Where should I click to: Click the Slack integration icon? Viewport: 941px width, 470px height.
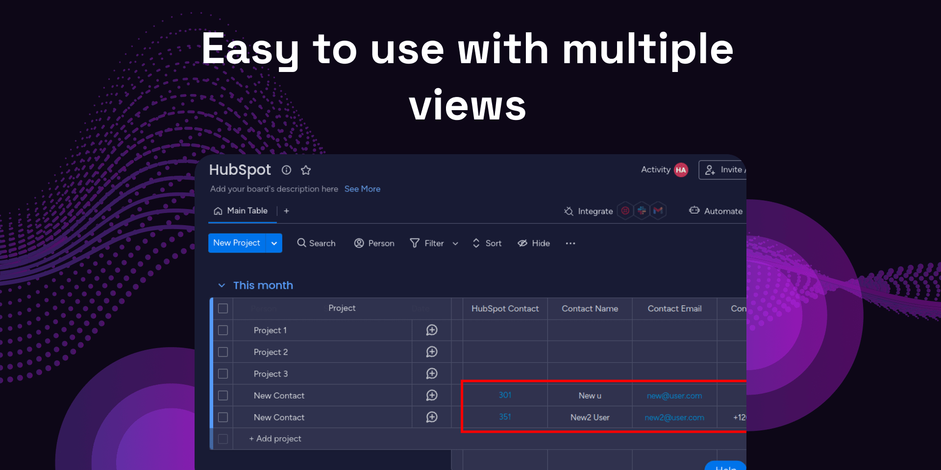[642, 211]
